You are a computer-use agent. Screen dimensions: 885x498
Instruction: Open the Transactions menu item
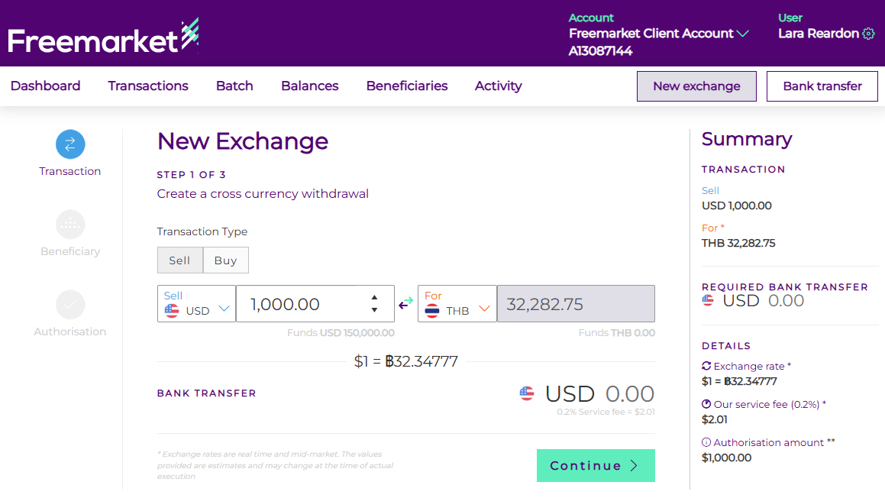point(148,86)
